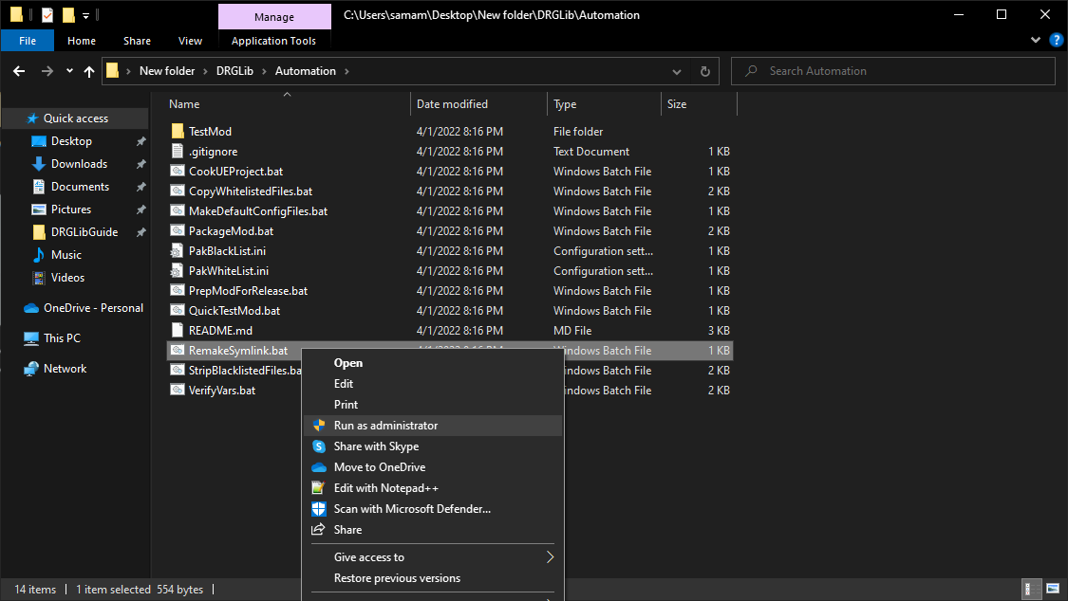Click the Share arrow icon in context menu
This screenshot has height=601, width=1068.
pos(318,530)
